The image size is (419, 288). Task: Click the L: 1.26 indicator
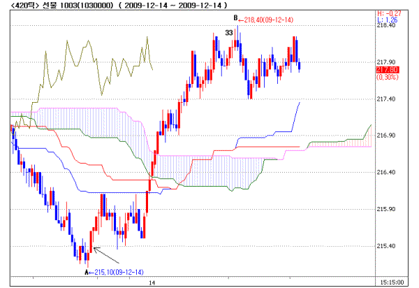coord(388,20)
